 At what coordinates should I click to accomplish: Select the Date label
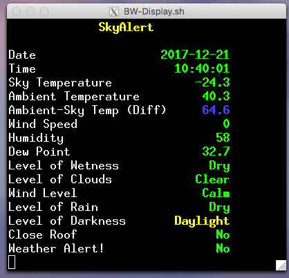point(22,55)
